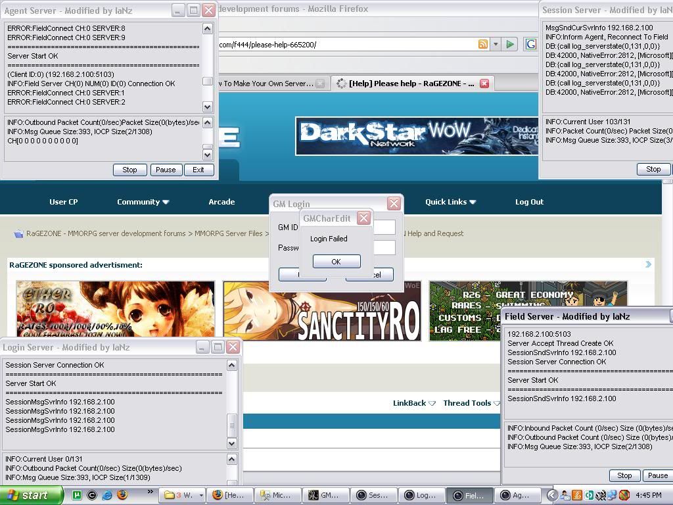Close the '[Help] Please help' browser tab

[484, 84]
